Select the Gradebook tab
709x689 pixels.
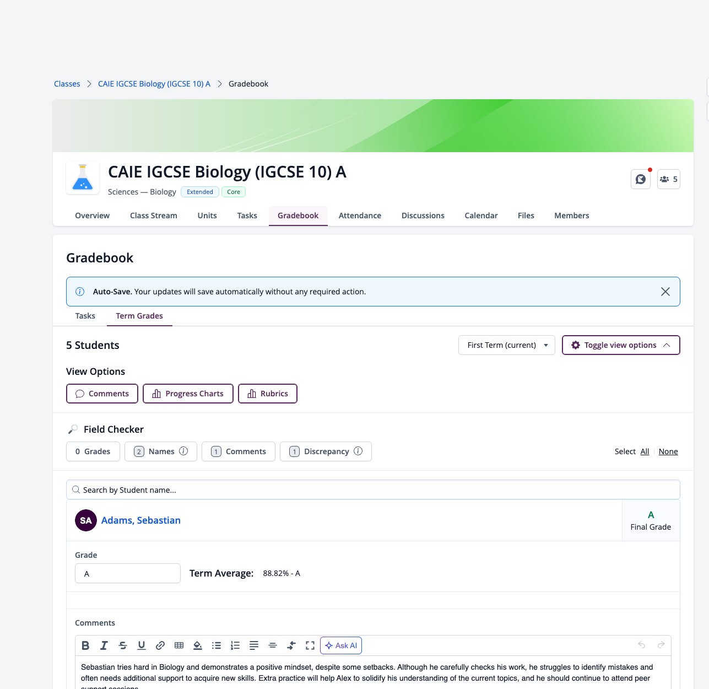coord(298,216)
